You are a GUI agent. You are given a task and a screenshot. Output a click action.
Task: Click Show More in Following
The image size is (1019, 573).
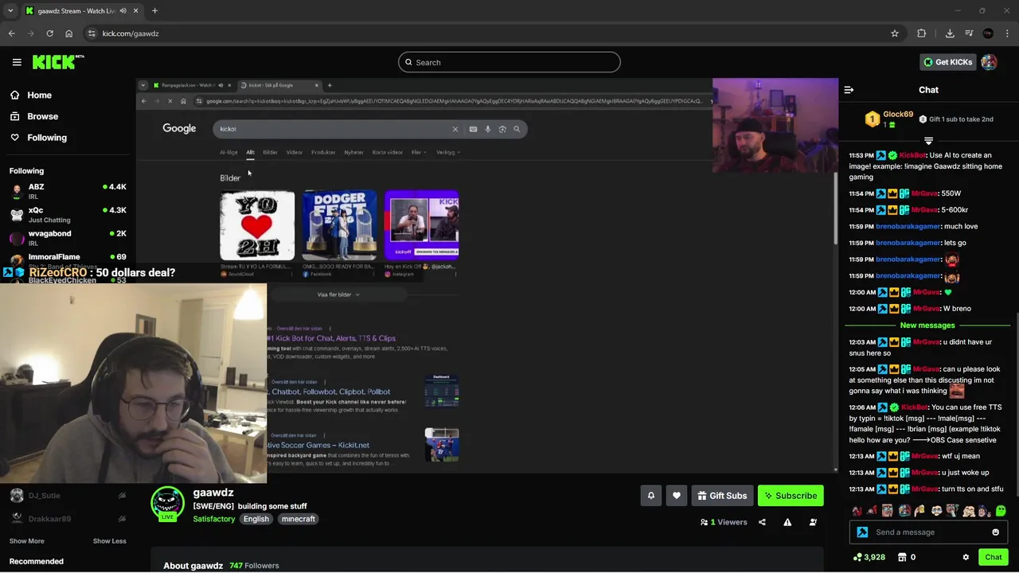[26, 541]
